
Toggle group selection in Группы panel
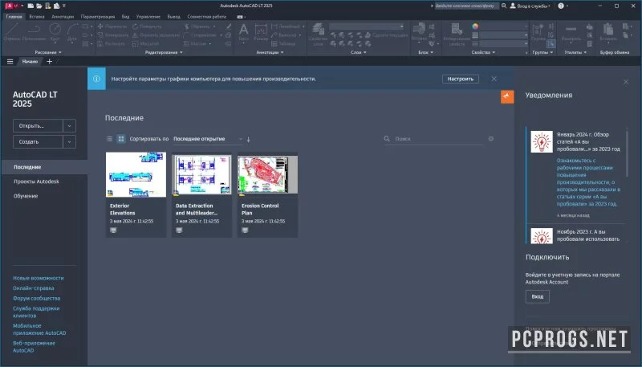click(x=551, y=43)
